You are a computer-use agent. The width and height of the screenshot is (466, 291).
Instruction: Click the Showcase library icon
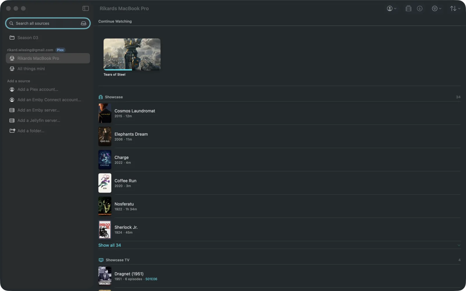click(100, 97)
